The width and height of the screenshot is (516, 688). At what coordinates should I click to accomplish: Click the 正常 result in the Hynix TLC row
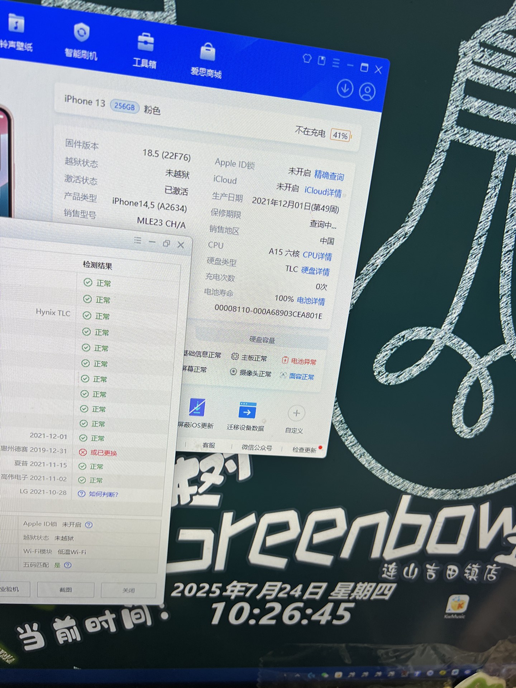tap(97, 316)
